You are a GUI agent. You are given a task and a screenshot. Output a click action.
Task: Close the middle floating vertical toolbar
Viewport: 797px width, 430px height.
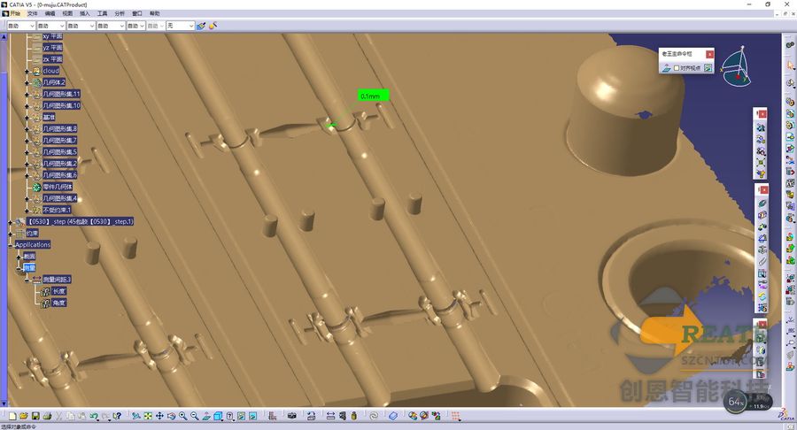click(x=763, y=190)
